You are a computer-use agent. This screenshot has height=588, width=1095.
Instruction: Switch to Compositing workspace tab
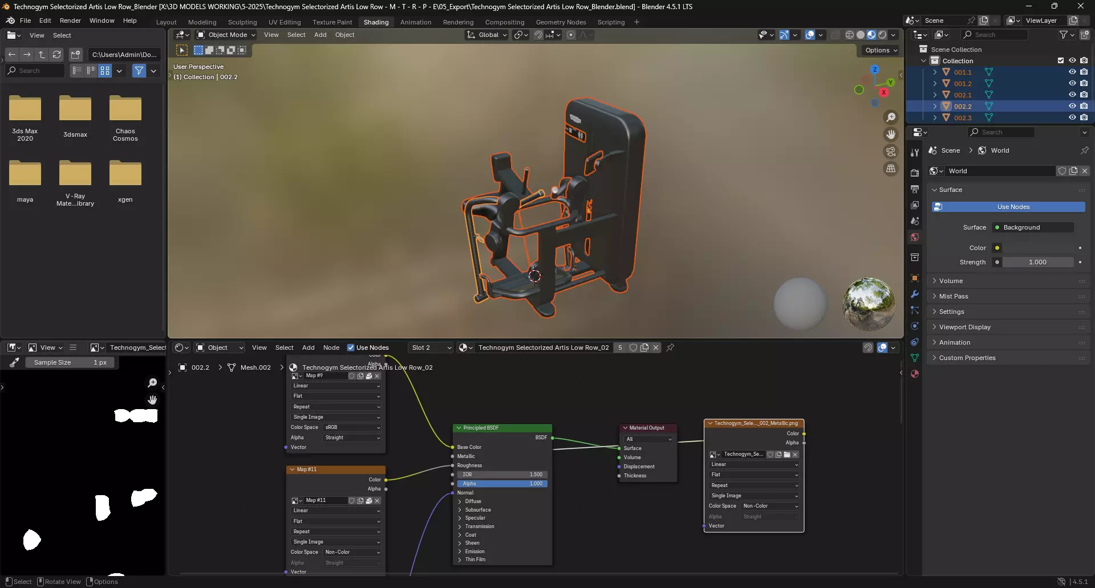tap(504, 22)
